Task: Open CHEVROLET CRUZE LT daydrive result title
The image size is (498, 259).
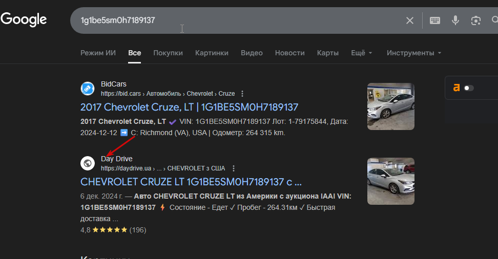Action: tap(191, 182)
